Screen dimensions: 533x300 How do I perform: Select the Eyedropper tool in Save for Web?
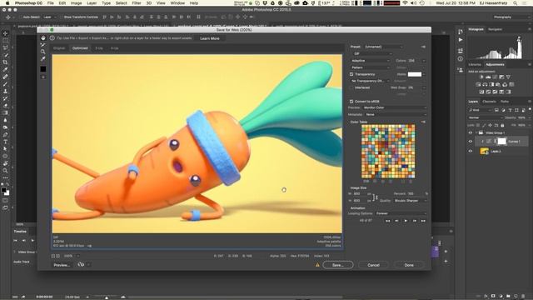(x=43, y=59)
